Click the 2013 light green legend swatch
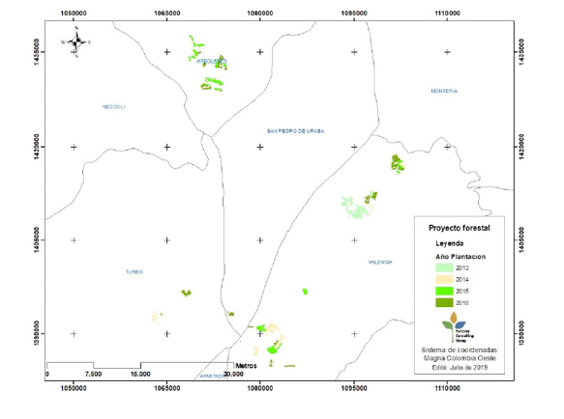 click(444, 267)
